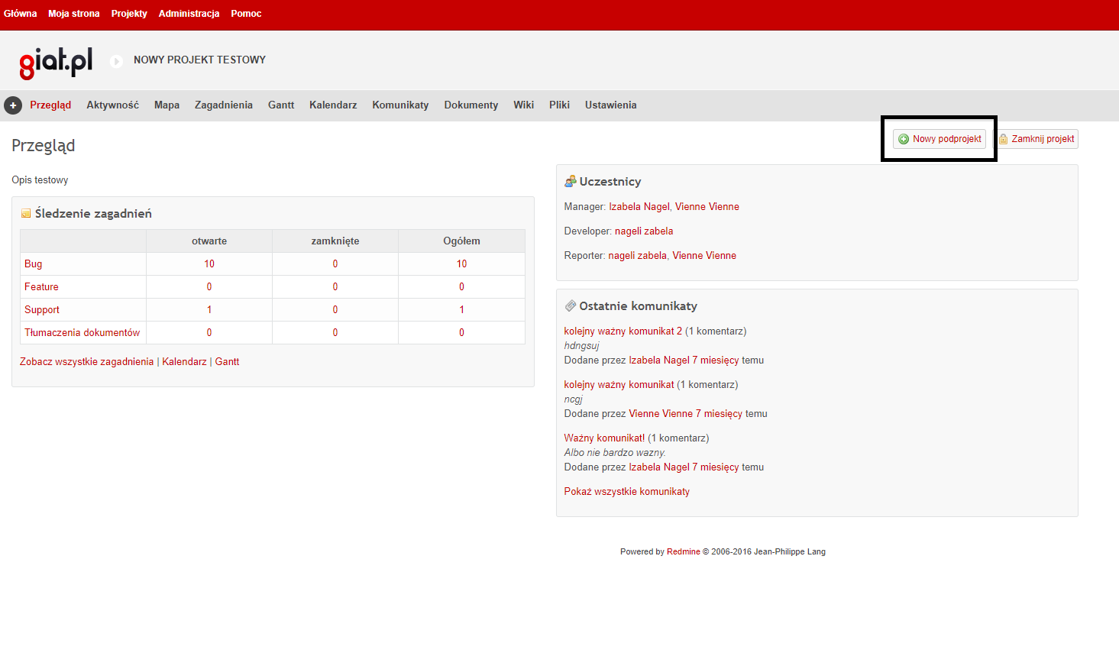Click the green plus icon on Nowy podprojekt
The width and height of the screenshot is (1119, 653).
click(x=904, y=139)
